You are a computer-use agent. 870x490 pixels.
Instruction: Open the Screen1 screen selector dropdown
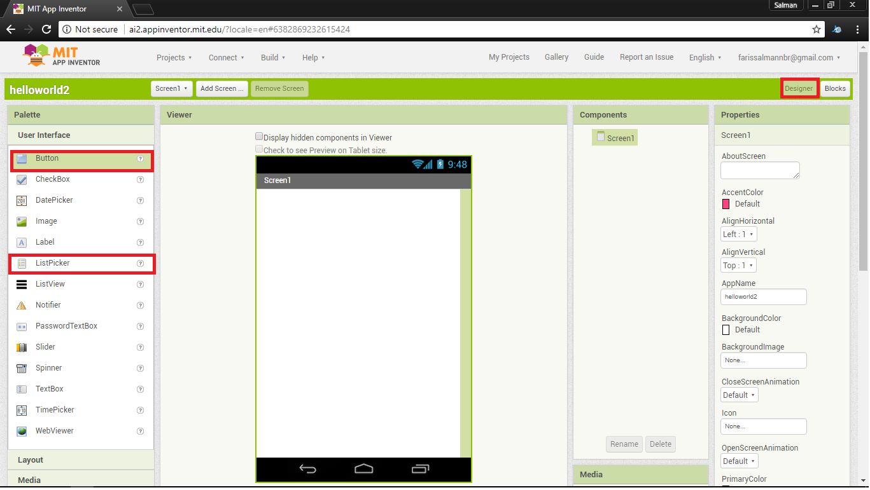pos(172,89)
